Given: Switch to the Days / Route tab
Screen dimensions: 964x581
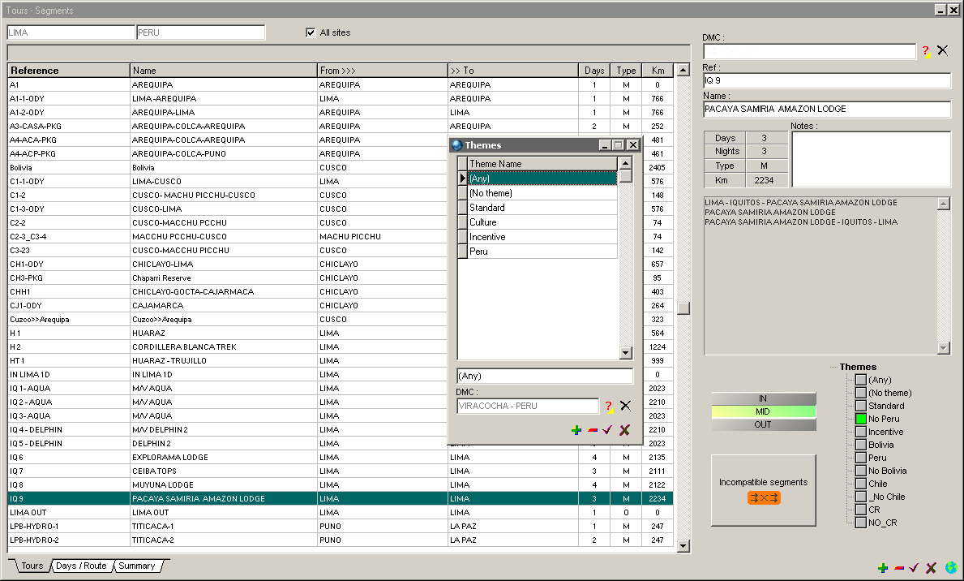Looking at the screenshot, I should click(81, 566).
